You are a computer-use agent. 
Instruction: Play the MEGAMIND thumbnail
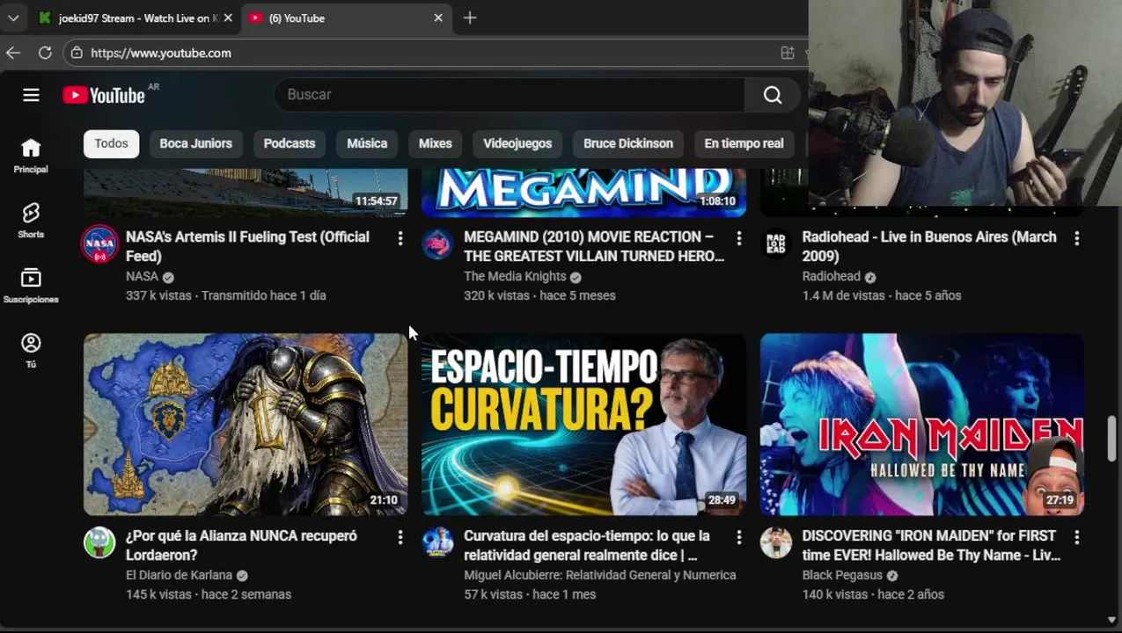pos(583,192)
